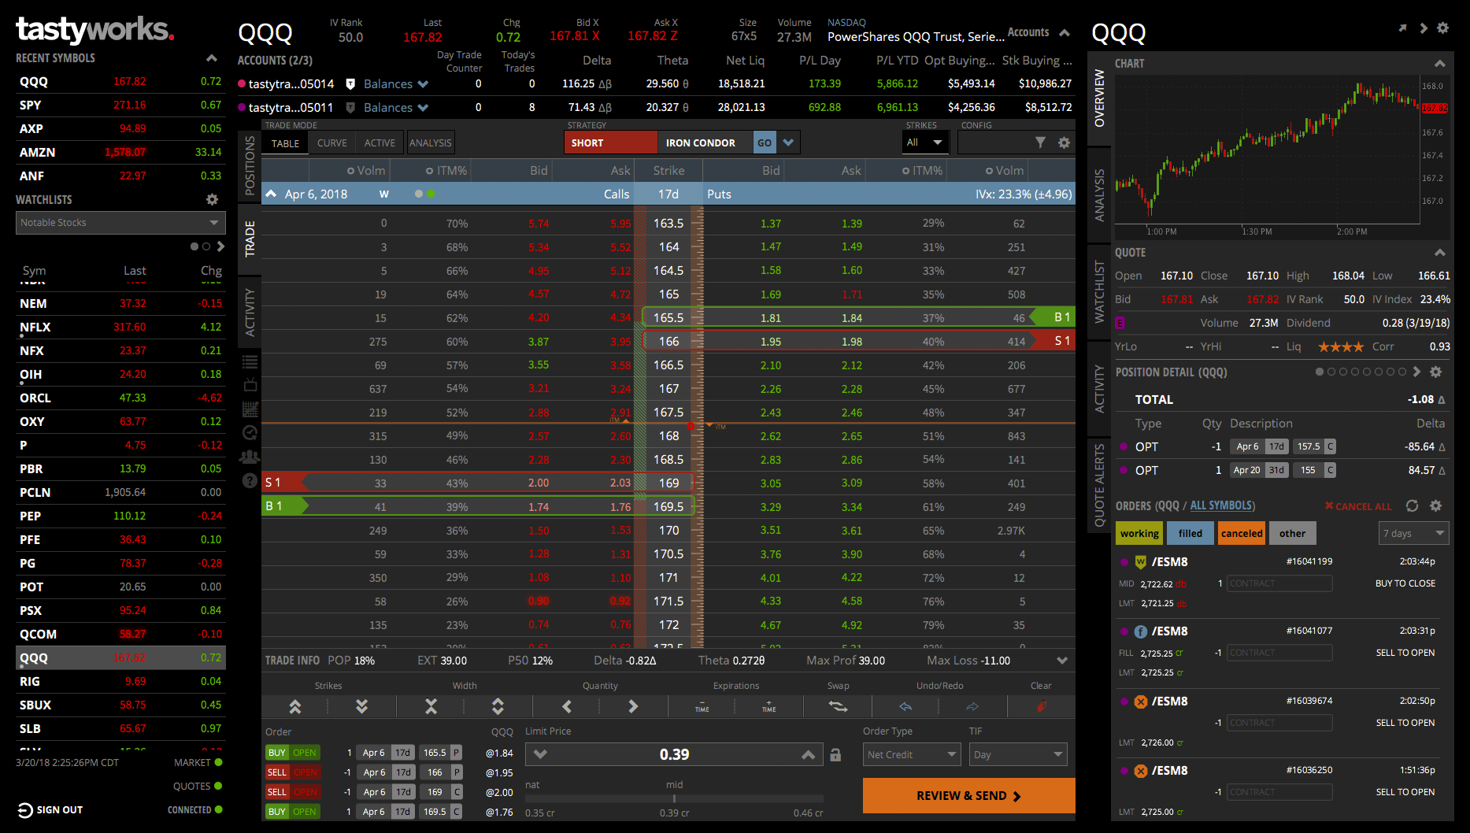Increase quantity with the right arrow
Screen dimensions: 1470x833
(x=633, y=706)
